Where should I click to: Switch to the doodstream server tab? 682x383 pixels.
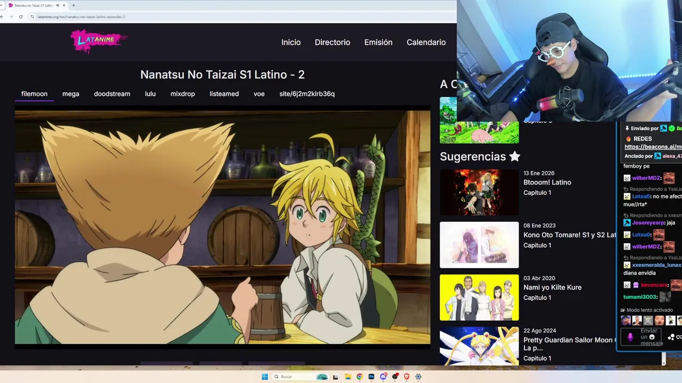(112, 94)
